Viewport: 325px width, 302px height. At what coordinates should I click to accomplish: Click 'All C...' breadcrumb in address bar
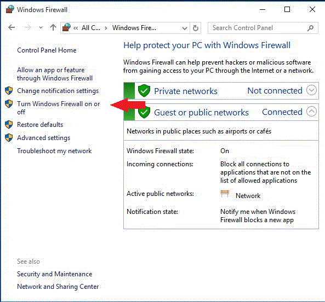(x=91, y=28)
